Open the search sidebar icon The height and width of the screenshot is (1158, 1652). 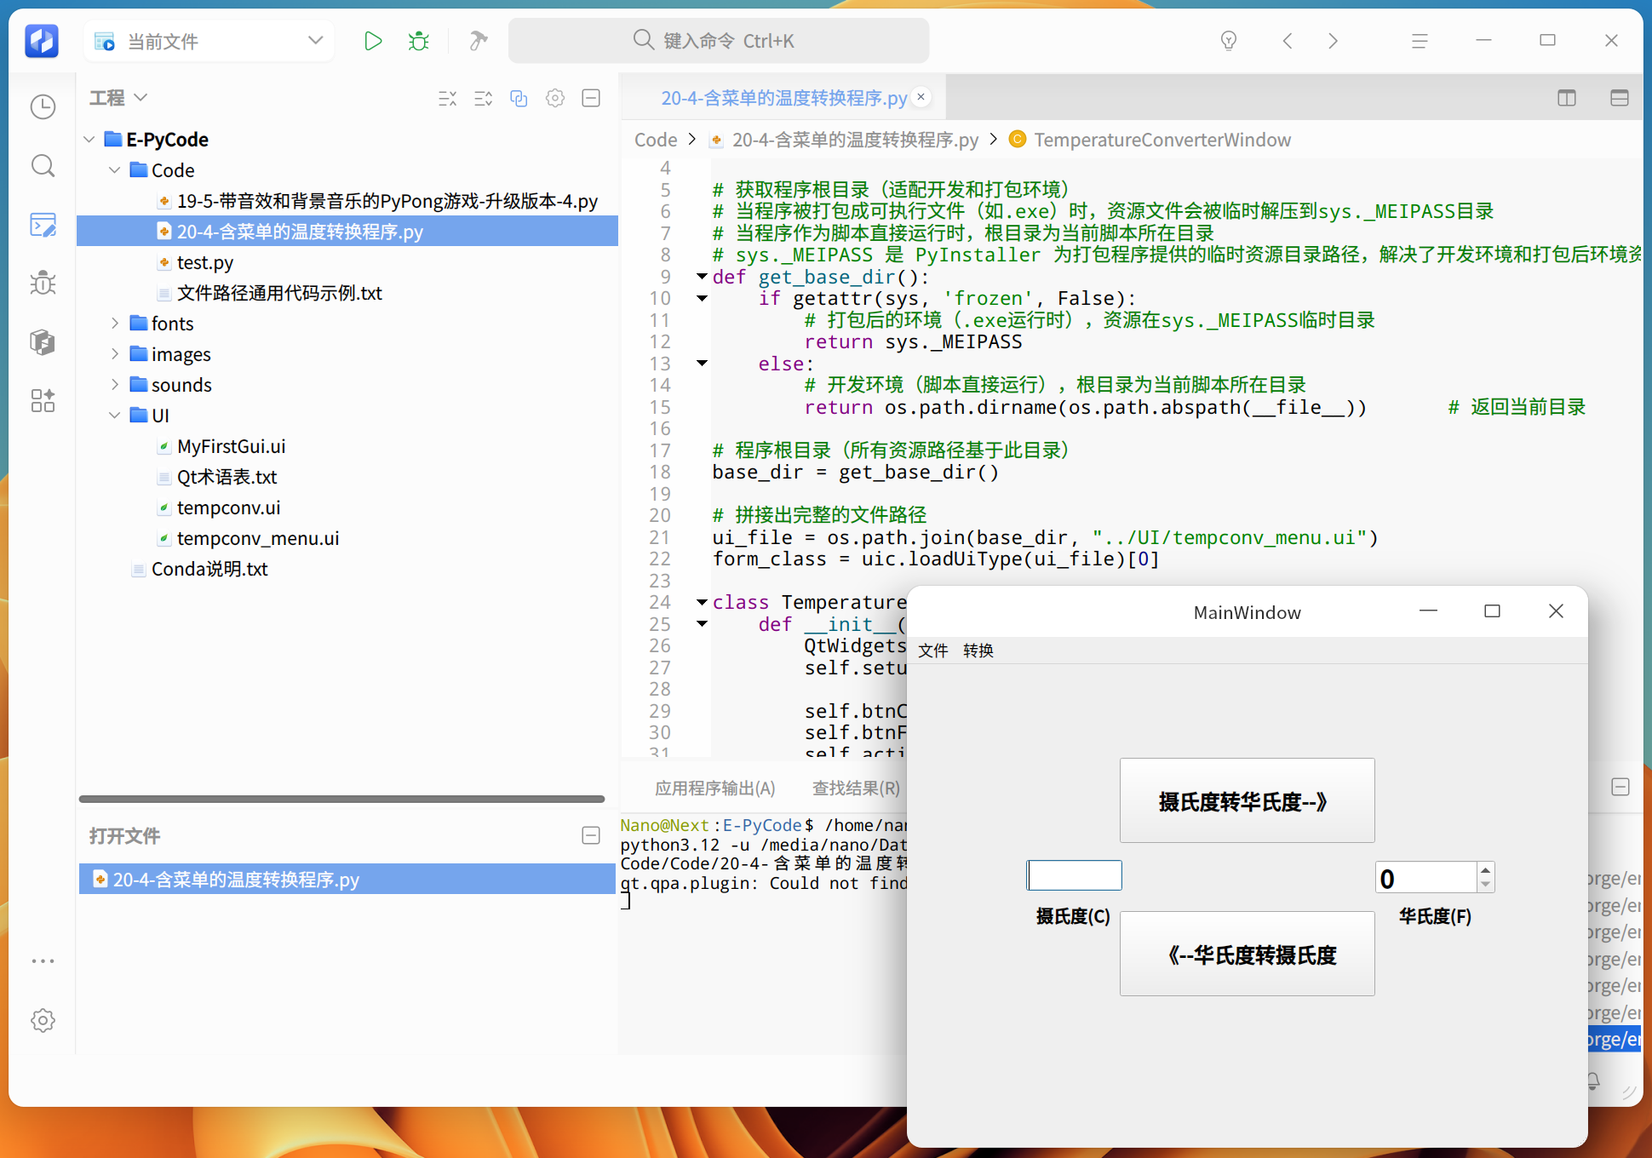pos(43,165)
